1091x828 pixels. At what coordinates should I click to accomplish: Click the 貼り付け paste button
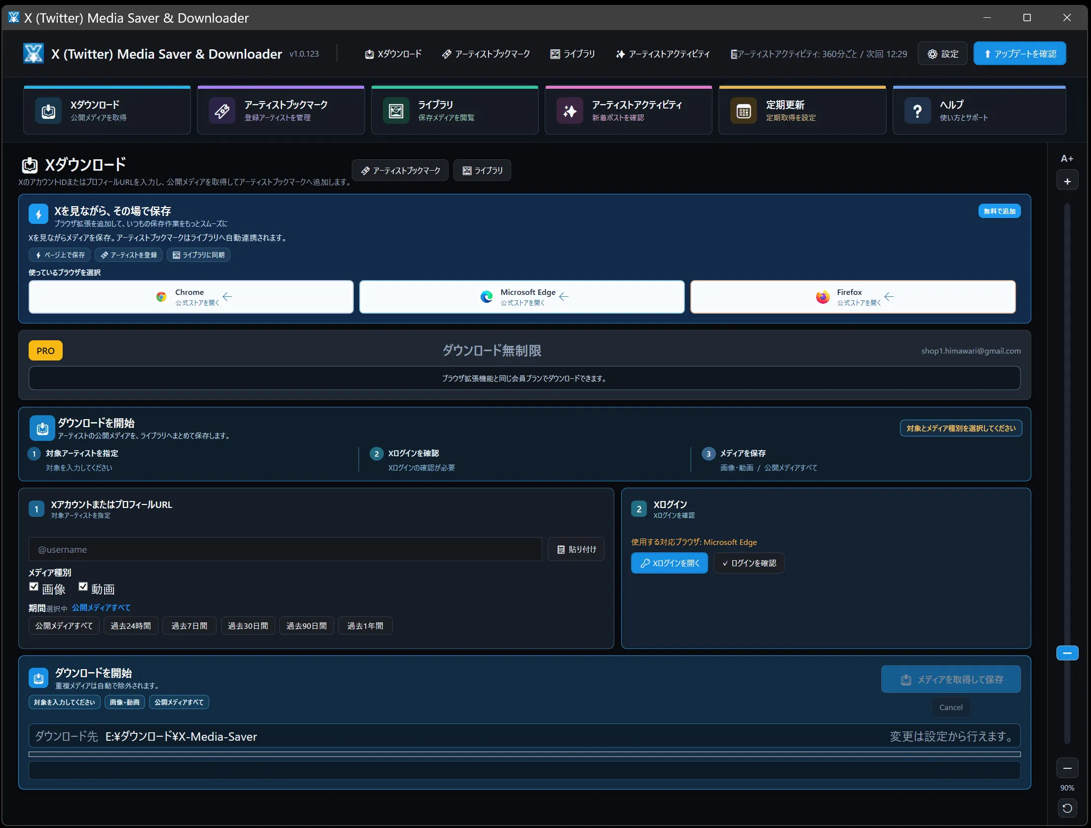(x=576, y=549)
